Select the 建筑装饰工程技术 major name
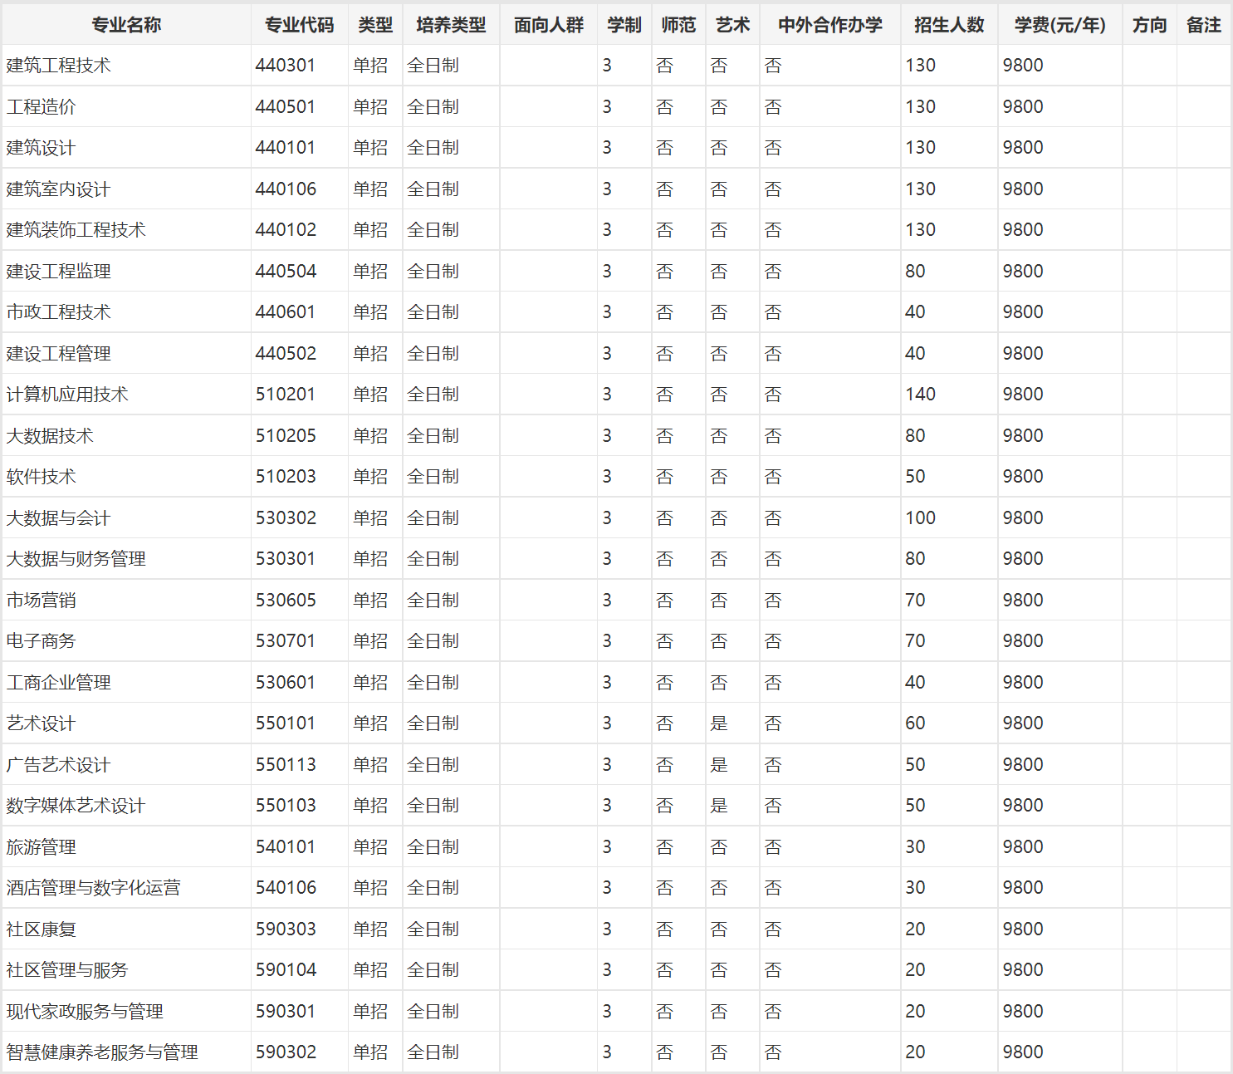The image size is (1233, 1074). (76, 230)
